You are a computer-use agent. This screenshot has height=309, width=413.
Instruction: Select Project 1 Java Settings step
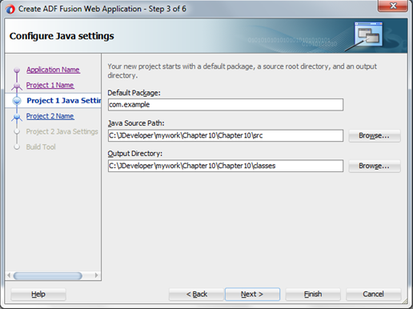click(x=64, y=101)
